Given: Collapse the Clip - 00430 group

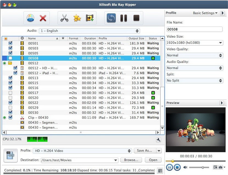Looking at the screenshot, I should [x=4, y=118].
